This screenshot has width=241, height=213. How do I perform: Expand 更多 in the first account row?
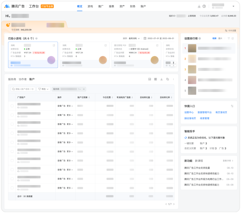click(70, 106)
